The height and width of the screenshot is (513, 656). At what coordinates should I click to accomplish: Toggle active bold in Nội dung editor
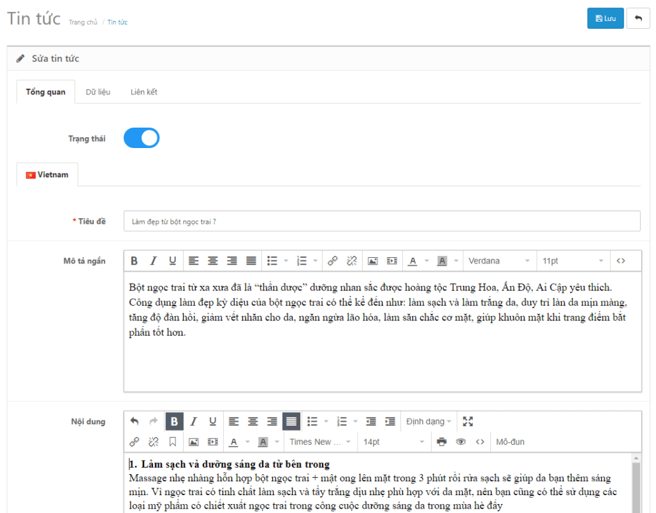174,421
